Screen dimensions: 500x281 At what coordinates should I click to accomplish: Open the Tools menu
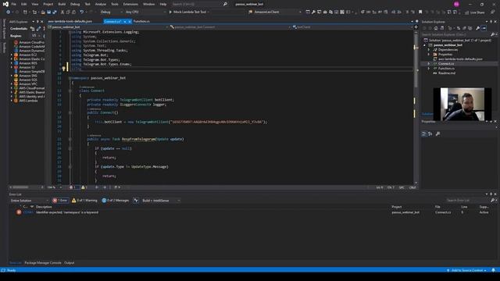point(115,4)
